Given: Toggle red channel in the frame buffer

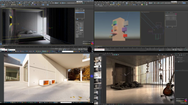Looking at the screenshot, I should point(113,55).
